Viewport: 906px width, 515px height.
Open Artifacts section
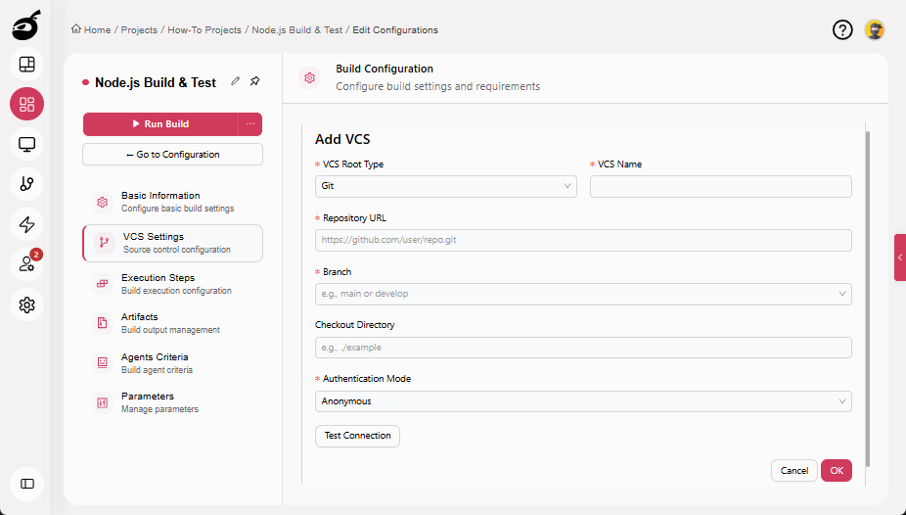pos(173,323)
